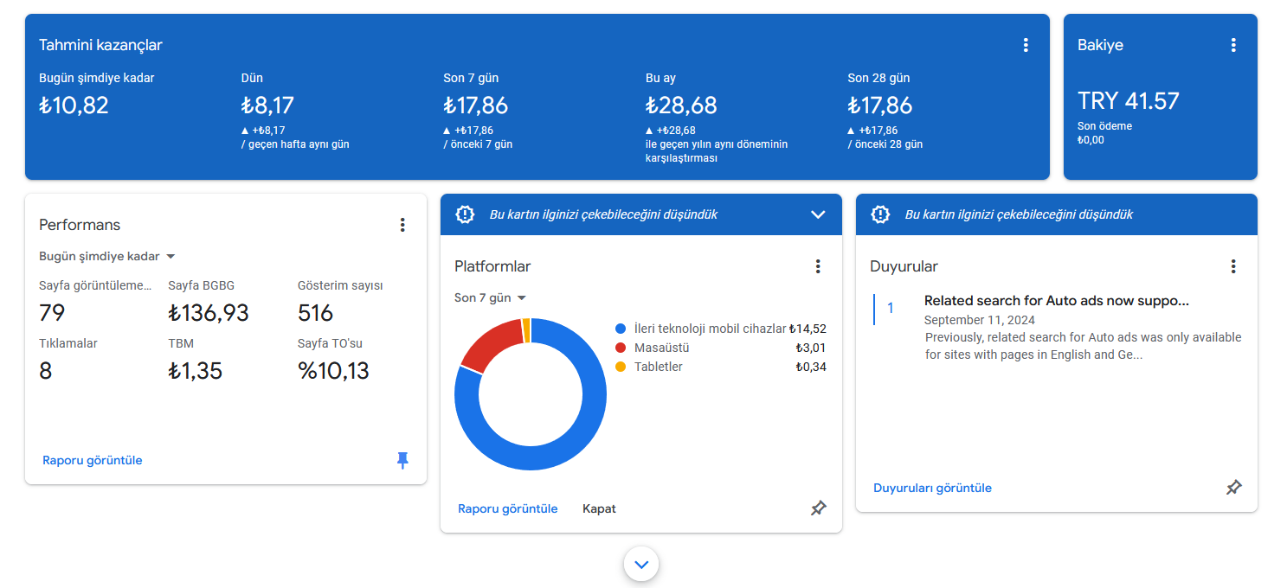
Task: Unpin the Performans card
Action: [402, 460]
